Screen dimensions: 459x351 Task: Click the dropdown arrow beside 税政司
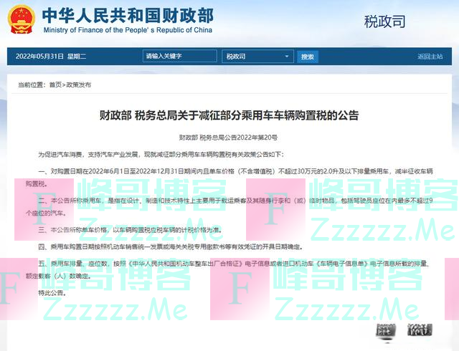point(286,57)
